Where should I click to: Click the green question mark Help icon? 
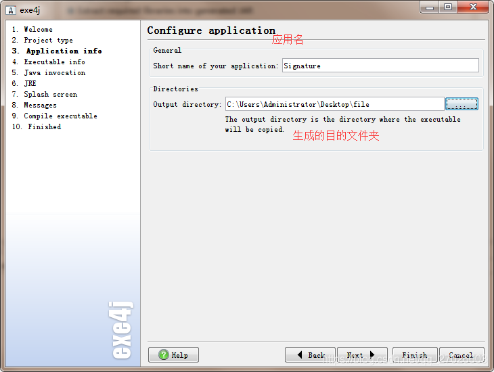164,354
